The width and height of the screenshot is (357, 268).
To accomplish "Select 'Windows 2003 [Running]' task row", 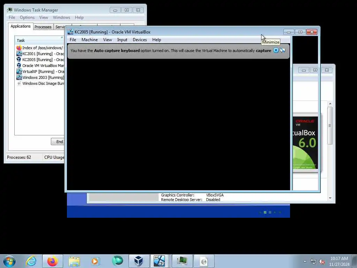I will 40,77.
